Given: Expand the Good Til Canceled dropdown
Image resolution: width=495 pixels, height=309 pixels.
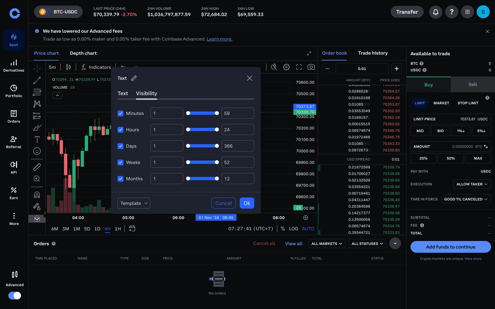Looking at the screenshot, I should pyautogui.click(x=466, y=199).
